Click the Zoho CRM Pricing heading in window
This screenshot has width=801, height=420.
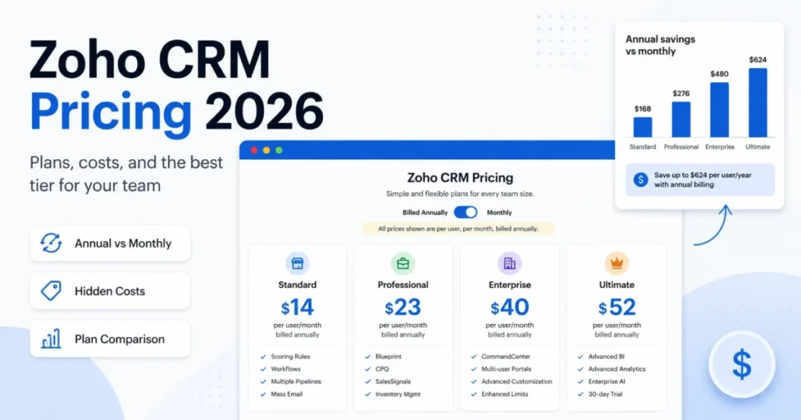460,177
